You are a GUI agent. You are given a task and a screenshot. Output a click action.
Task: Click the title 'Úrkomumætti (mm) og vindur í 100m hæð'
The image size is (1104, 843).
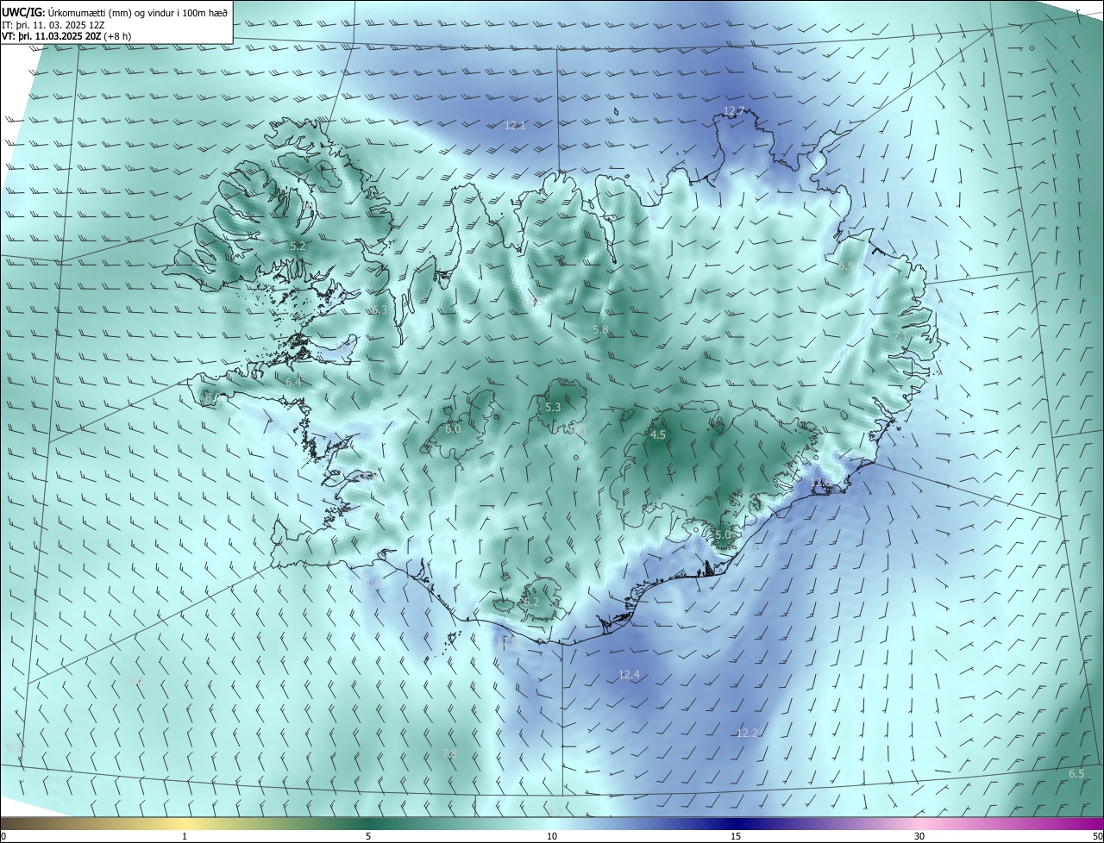pos(138,13)
